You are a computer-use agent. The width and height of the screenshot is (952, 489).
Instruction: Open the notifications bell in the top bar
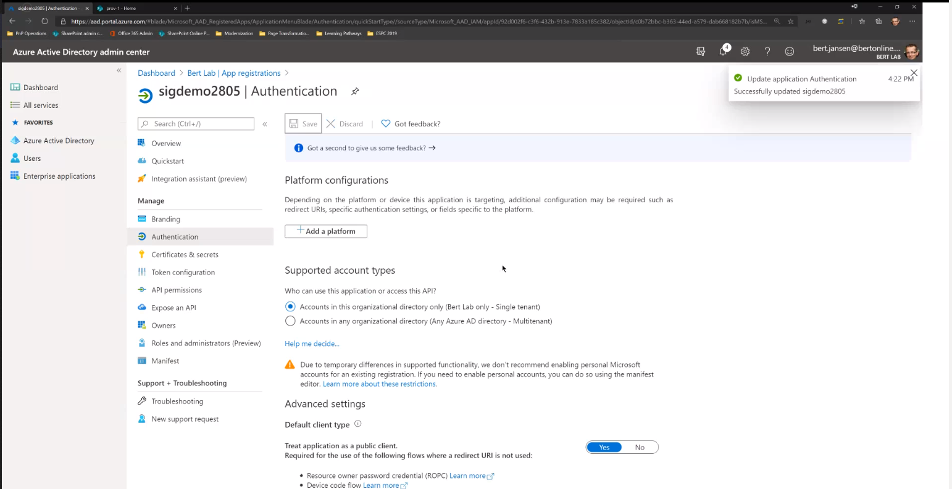(722, 51)
